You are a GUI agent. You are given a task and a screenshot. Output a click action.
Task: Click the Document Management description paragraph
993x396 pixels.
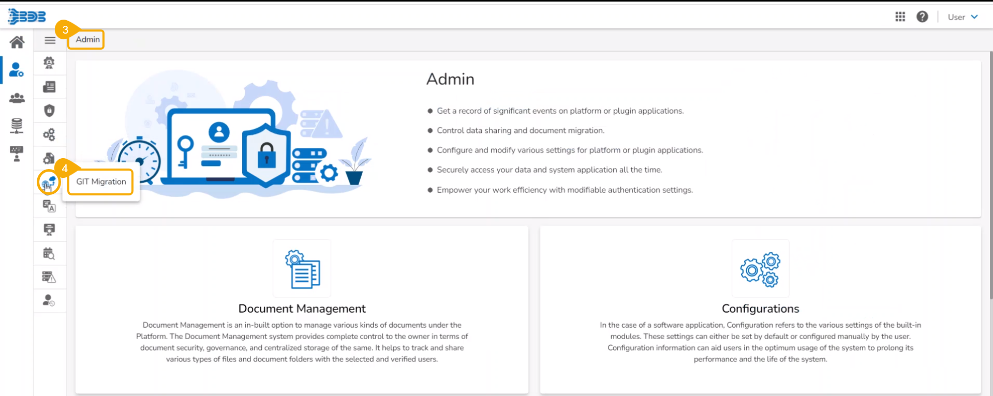tap(302, 342)
